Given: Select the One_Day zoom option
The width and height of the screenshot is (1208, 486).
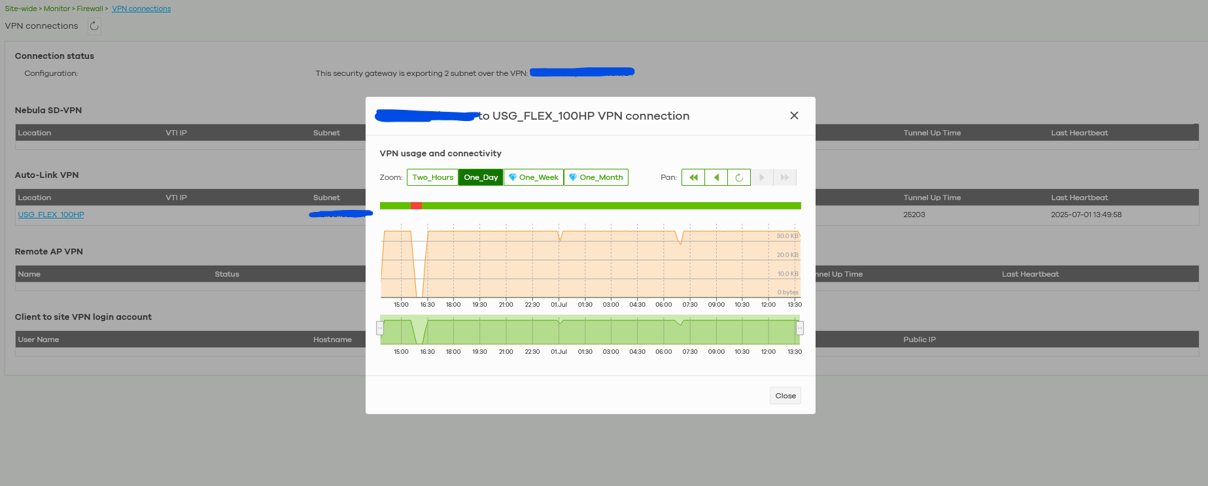Looking at the screenshot, I should click(481, 177).
